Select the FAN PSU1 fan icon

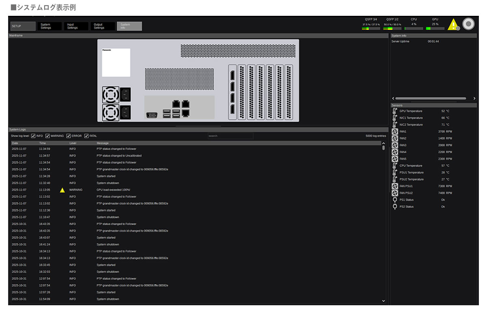pos(394,186)
